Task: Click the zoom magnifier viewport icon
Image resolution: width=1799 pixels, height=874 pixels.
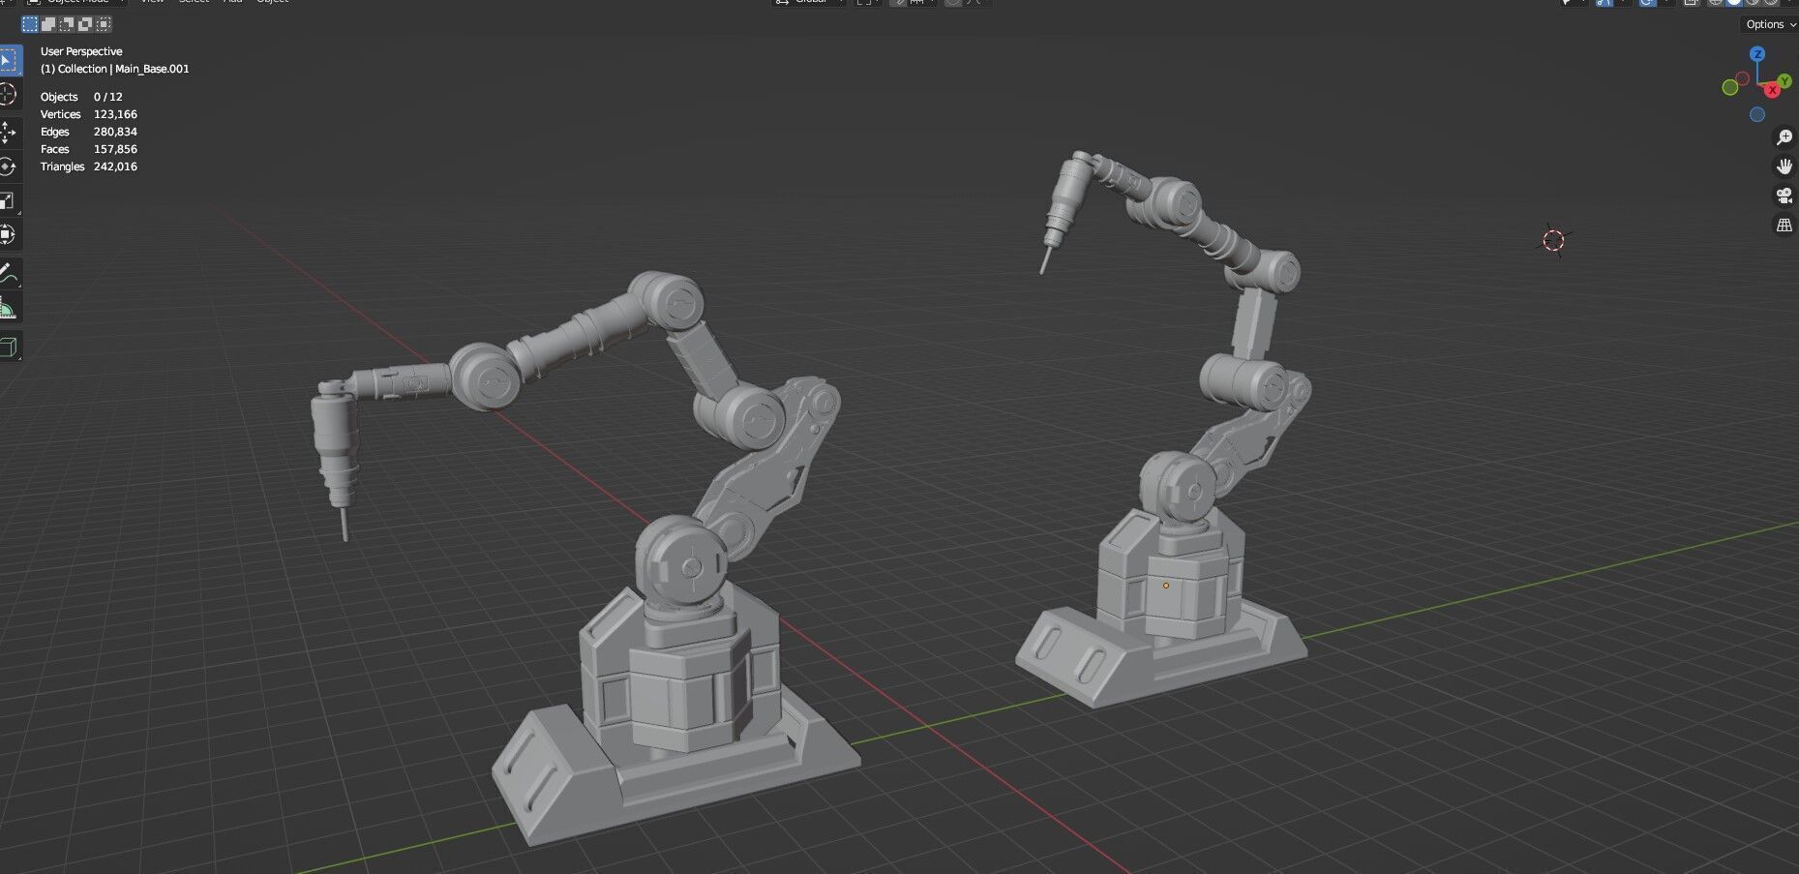Action: (1784, 137)
